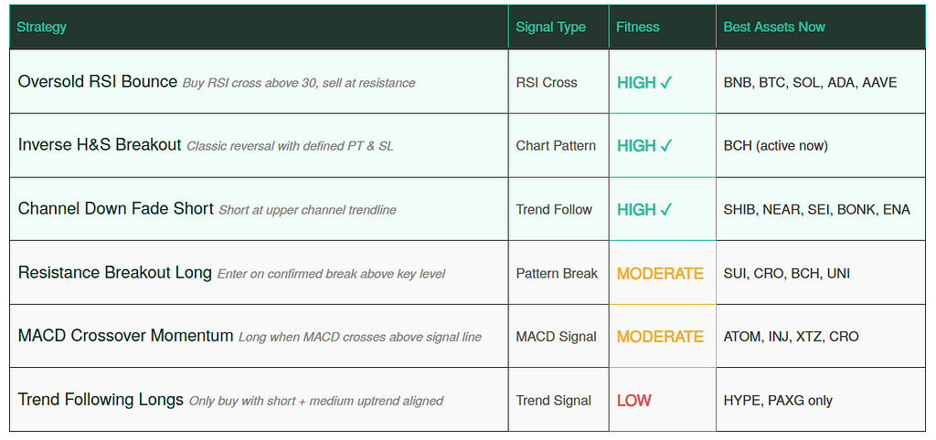
Task: Click the Fitness column header
Action: [637, 27]
